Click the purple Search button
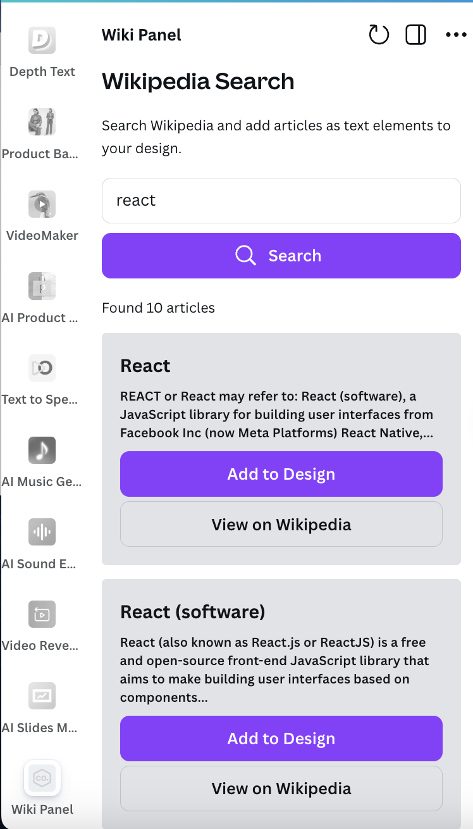The height and width of the screenshot is (829, 473). pyautogui.click(x=281, y=256)
